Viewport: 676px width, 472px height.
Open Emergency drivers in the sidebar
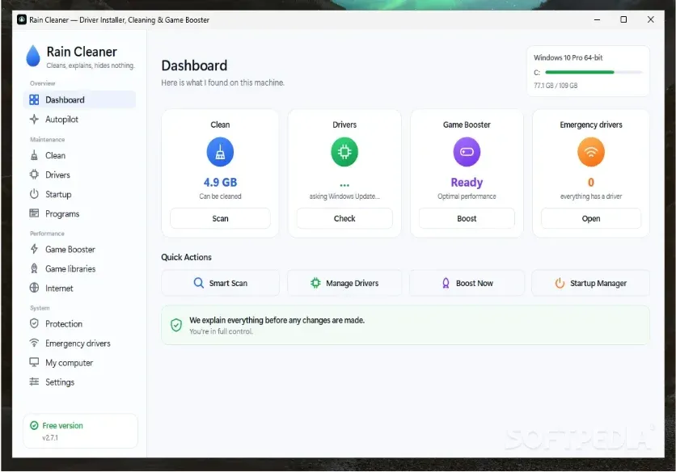[x=79, y=343]
